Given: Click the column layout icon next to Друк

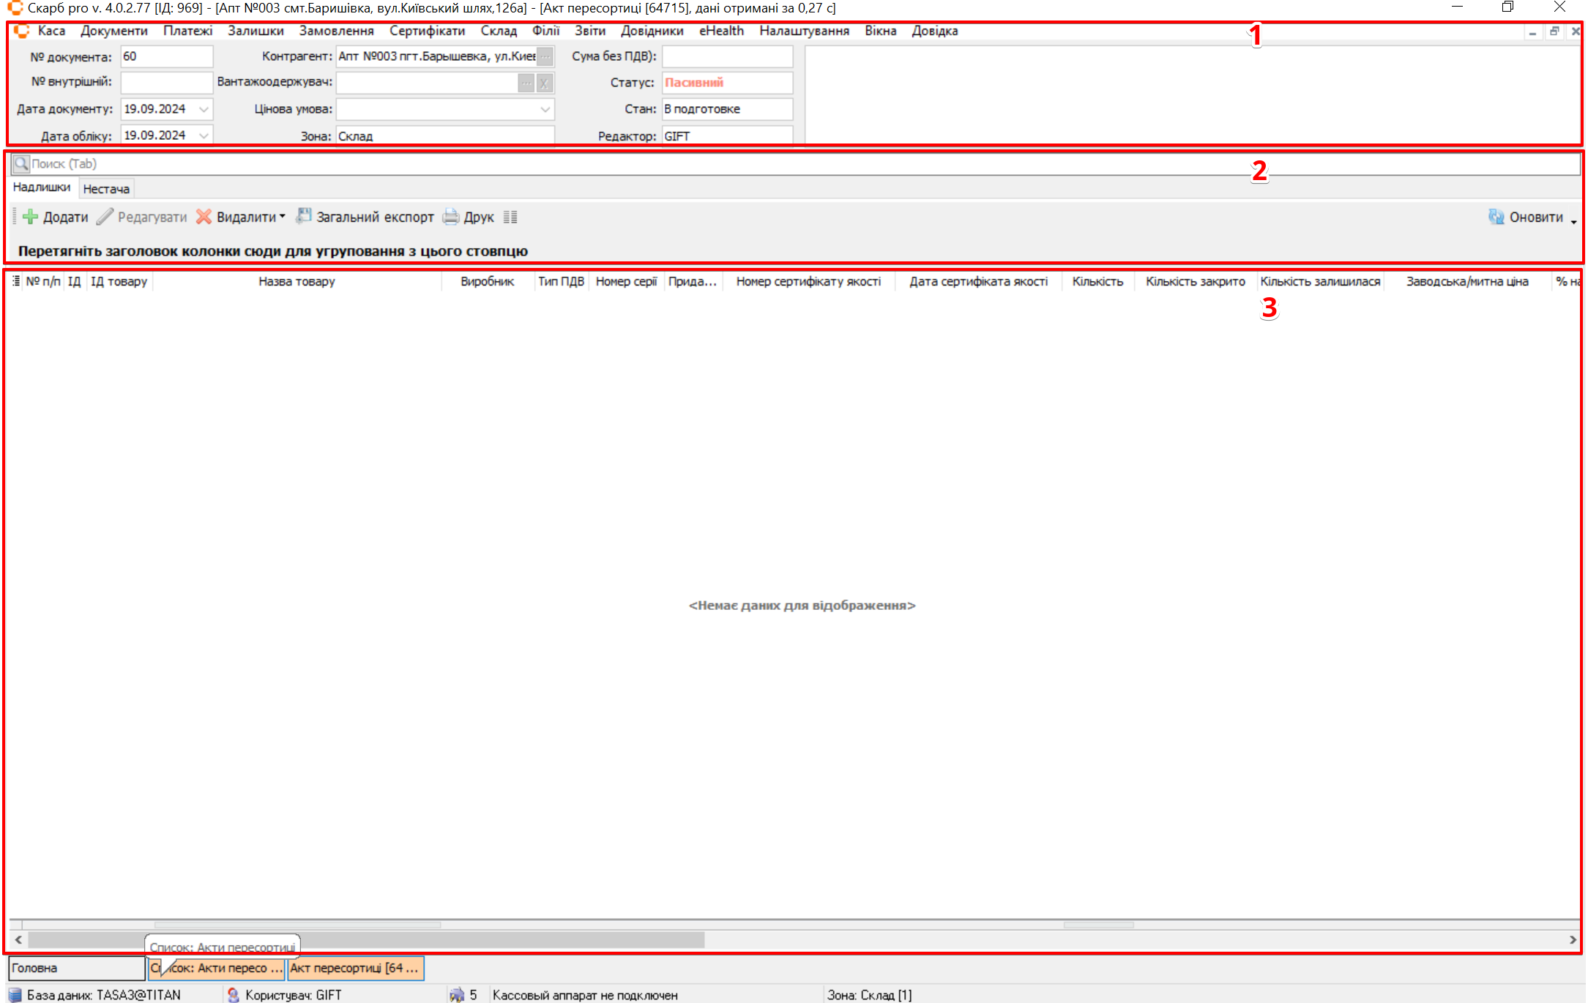Looking at the screenshot, I should pyautogui.click(x=510, y=217).
